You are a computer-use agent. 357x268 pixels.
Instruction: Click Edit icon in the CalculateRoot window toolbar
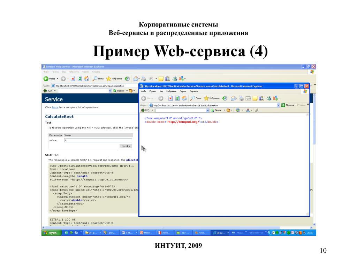coord(248,98)
